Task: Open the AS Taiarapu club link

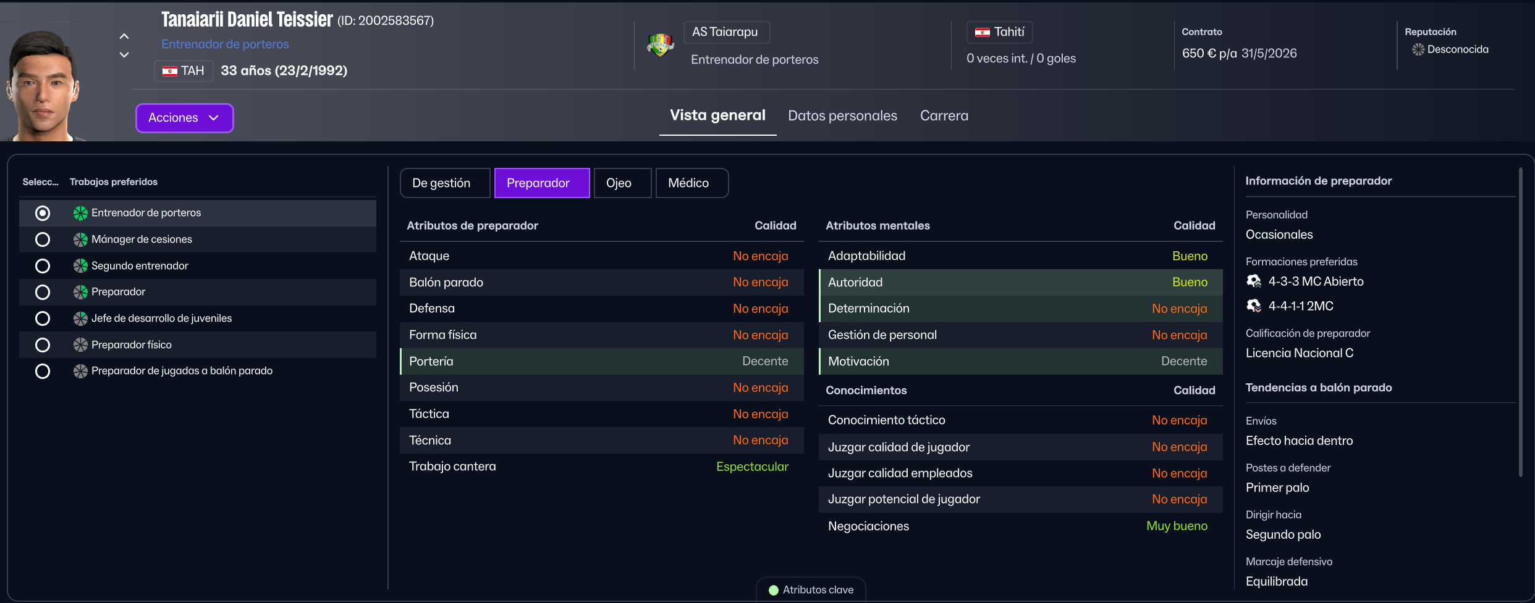Action: [726, 32]
